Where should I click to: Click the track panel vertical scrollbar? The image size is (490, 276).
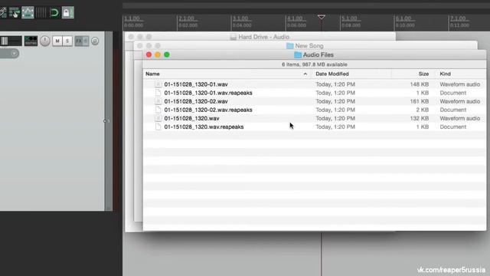coord(109,121)
